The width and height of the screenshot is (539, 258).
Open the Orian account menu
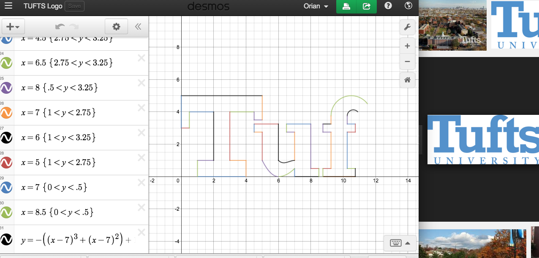click(x=315, y=6)
